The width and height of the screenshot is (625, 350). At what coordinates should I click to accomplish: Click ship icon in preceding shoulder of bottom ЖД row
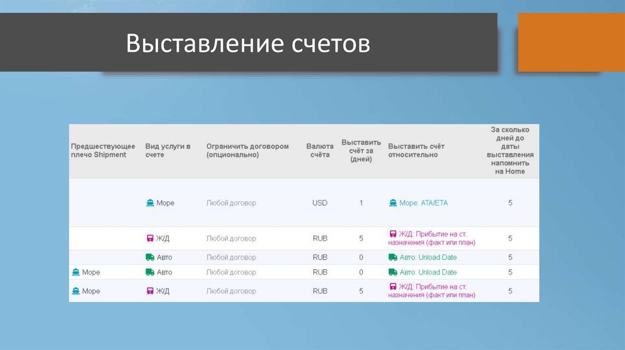(x=76, y=291)
